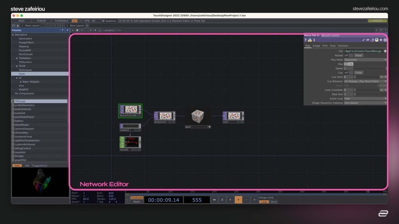Open the Python help icon in parameters
This screenshot has height=224, width=399.
pyautogui.click(x=310, y=40)
